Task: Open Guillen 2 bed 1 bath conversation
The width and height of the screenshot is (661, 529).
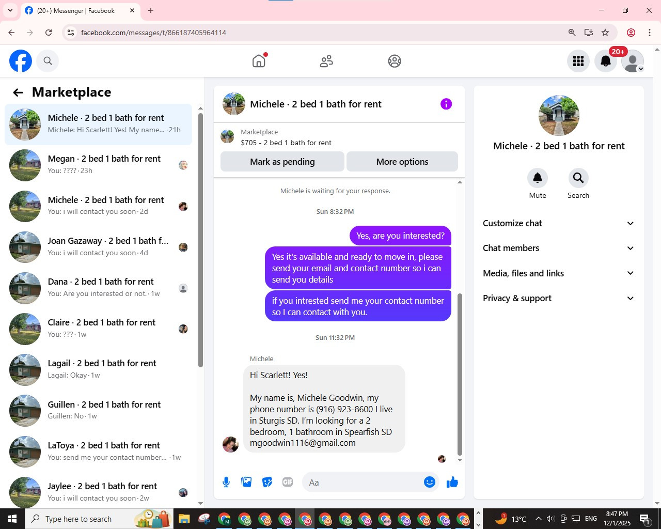Action: pos(98,411)
